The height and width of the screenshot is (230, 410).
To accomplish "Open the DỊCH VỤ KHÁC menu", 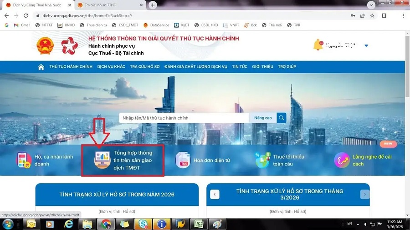I will tap(111, 67).
